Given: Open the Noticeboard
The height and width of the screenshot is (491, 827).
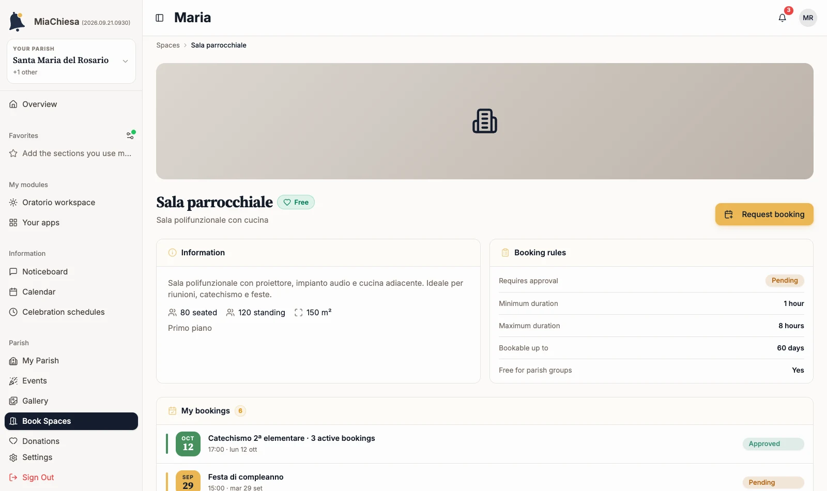Looking at the screenshot, I should (x=71, y=272).
